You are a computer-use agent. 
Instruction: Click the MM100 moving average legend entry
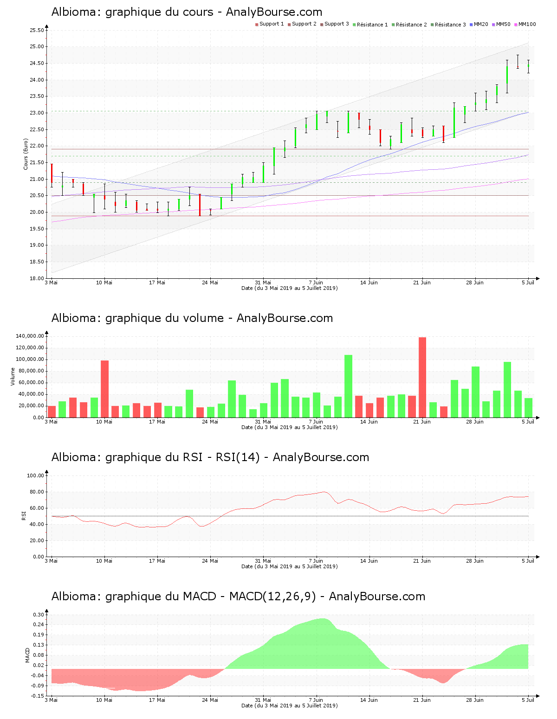point(525,24)
